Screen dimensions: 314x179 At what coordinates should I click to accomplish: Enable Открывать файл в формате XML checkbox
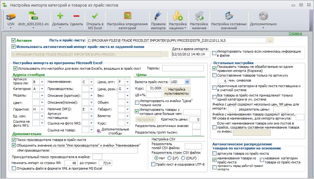click(x=14, y=168)
